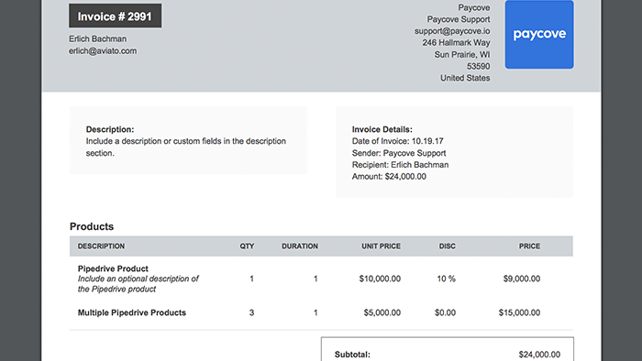Click the Paycove Support line in the sender address
Viewport: 642px width, 361px height.
(x=459, y=19)
